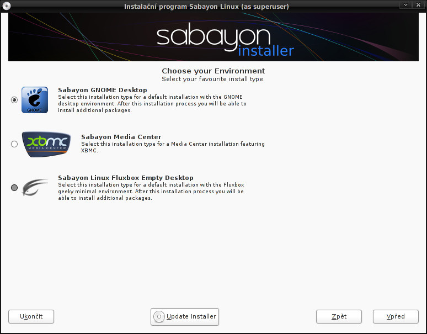The image size is (427, 334).
Task: Close the installer window with X button
Action: point(419,5)
